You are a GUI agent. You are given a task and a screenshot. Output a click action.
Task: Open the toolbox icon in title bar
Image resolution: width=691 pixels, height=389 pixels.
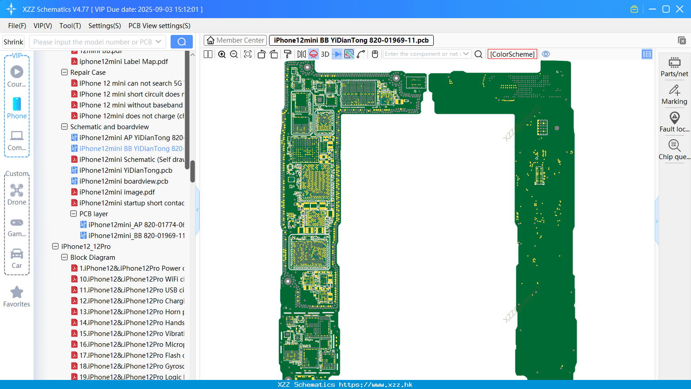point(634,9)
